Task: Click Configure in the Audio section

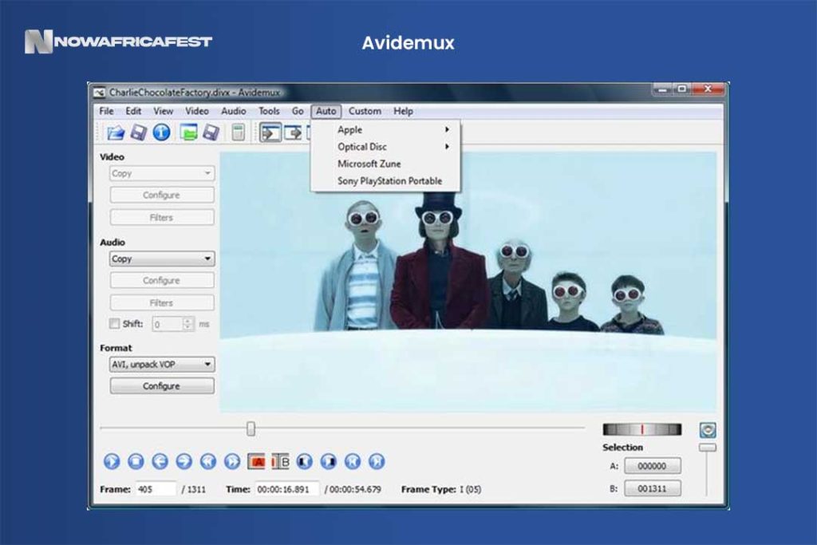Action: 161,280
